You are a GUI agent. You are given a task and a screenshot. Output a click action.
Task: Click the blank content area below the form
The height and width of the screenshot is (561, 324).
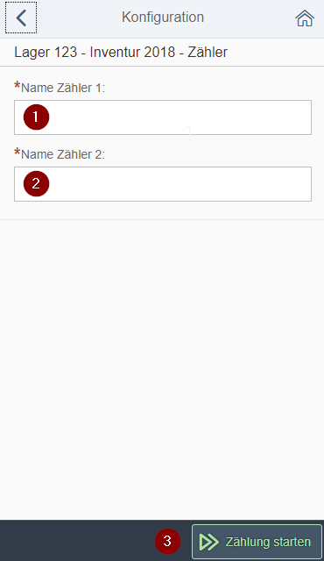coord(162,368)
